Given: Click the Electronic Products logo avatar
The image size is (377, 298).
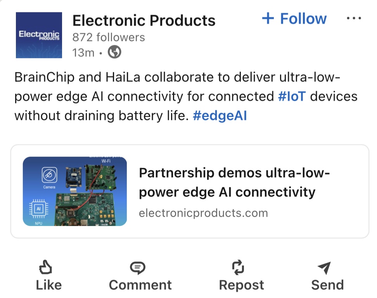Looking at the screenshot, I should (x=39, y=35).
